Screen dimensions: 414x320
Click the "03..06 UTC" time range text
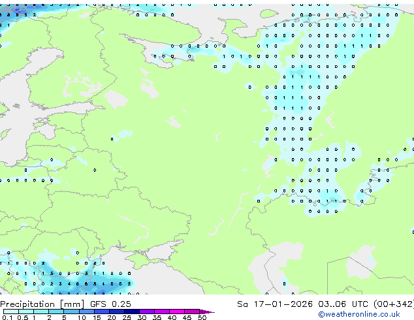tap(343, 304)
